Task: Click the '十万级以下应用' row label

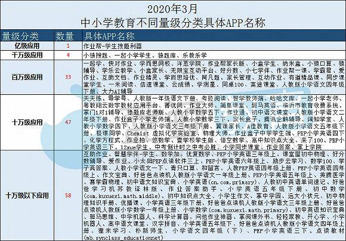Action: [x=27, y=196]
